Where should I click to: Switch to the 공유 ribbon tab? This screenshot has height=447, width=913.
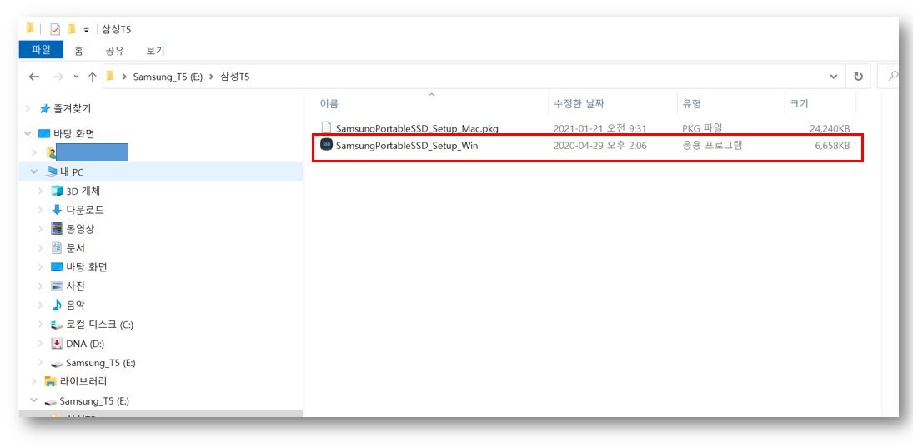(x=115, y=51)
